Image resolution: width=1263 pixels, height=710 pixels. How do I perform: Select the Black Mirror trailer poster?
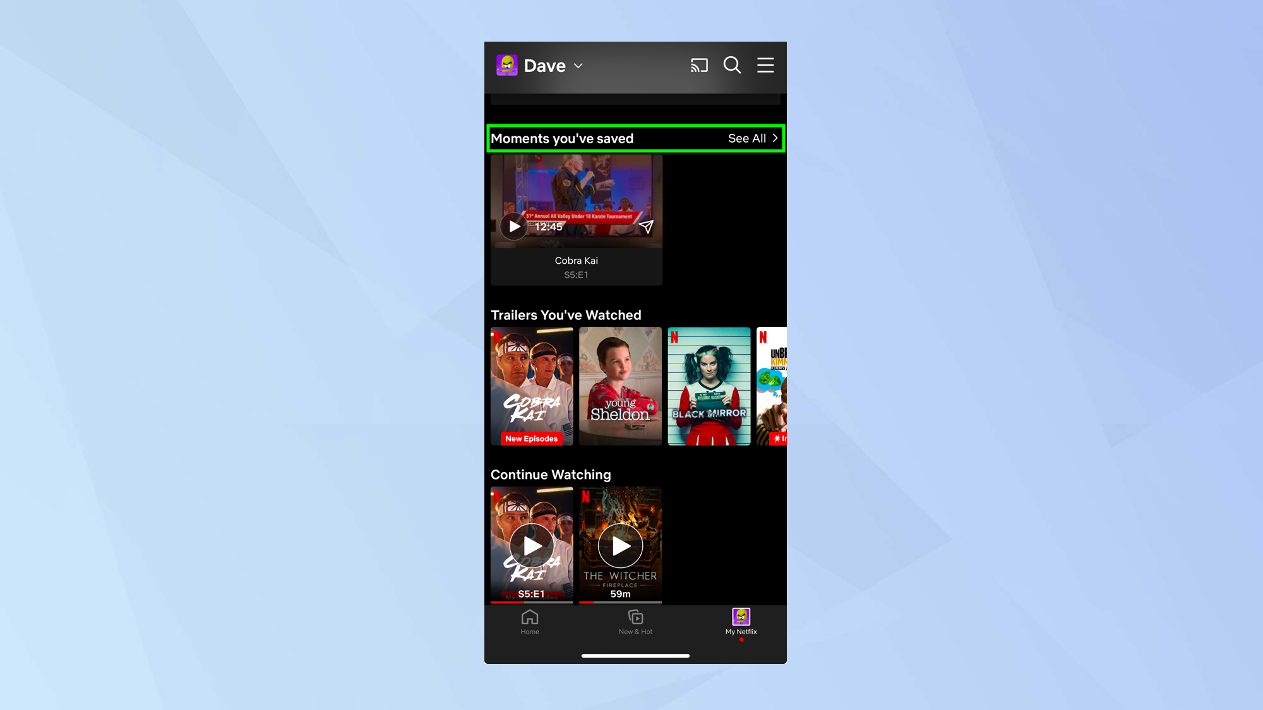tap(709, 386)
